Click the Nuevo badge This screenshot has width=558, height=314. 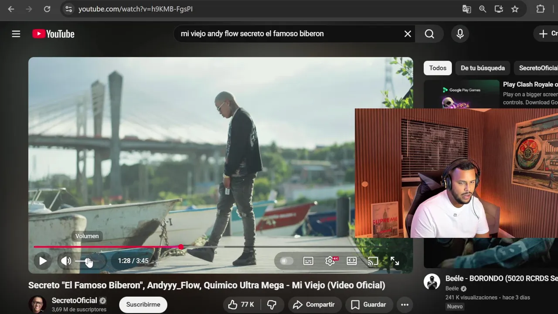pyautogui.click(x=455, y=306)
